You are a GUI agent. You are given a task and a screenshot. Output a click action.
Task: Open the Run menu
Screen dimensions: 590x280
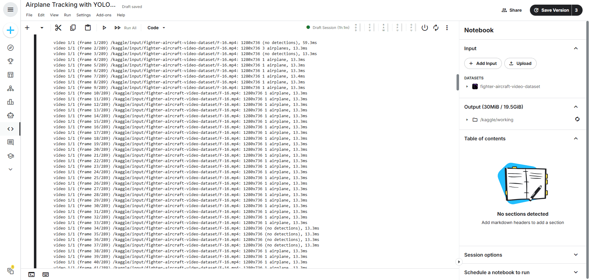click(68, 15)
